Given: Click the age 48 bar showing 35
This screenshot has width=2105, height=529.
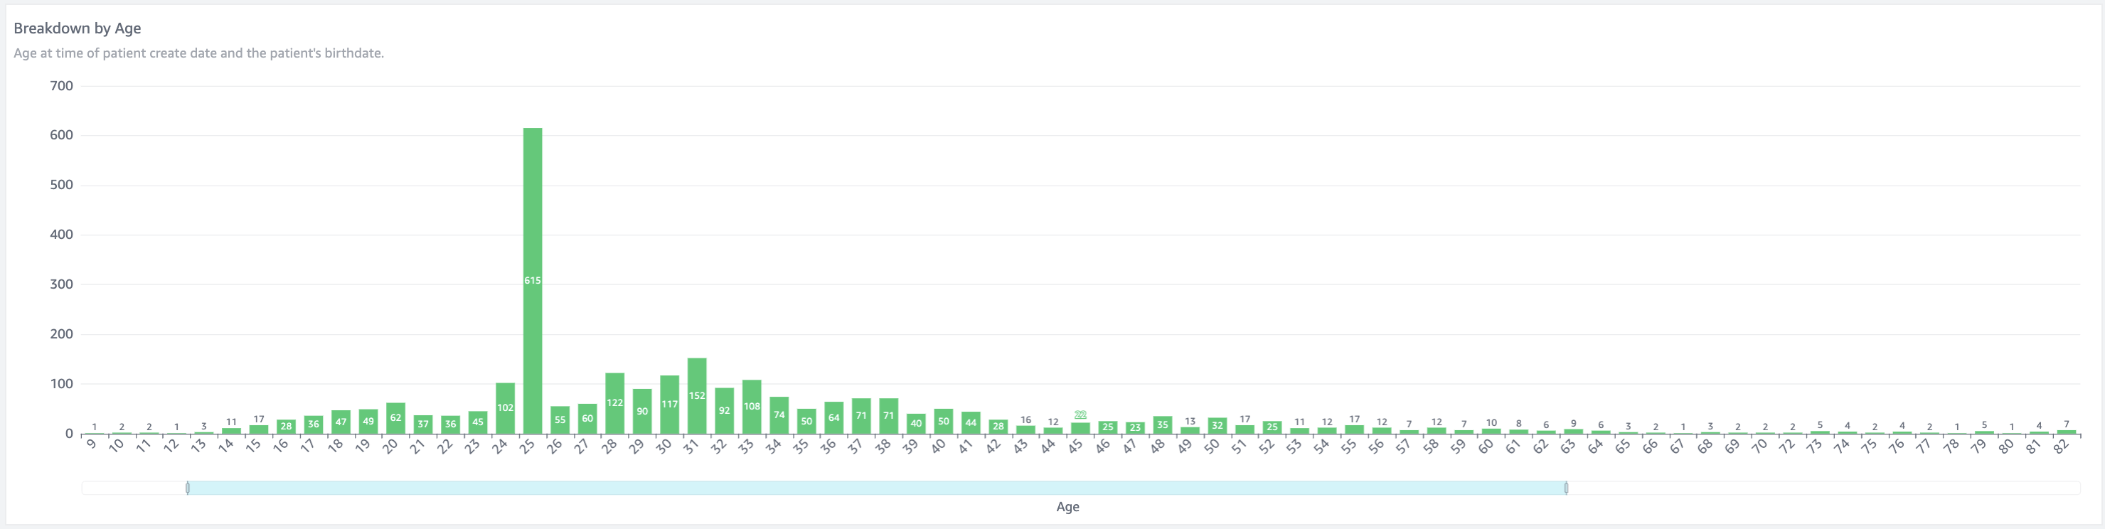Looking at the screenshot, I should (1162, 425).
